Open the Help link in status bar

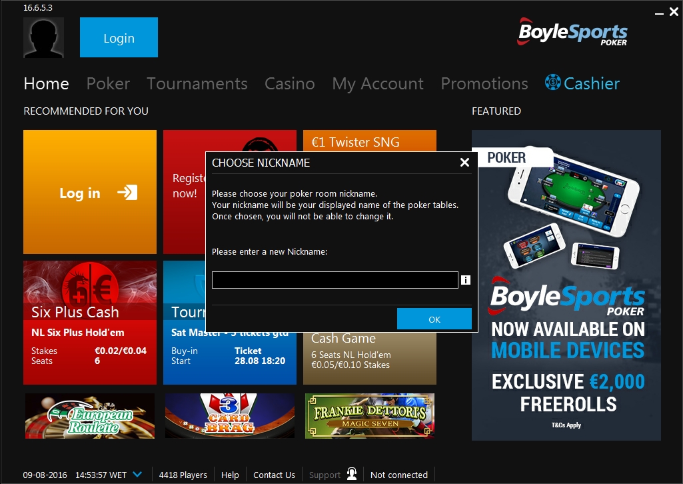click(x=230, y=475)
